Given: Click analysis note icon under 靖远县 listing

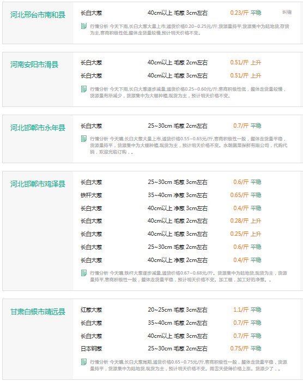Looking at the screenshot, I should 84,362.
